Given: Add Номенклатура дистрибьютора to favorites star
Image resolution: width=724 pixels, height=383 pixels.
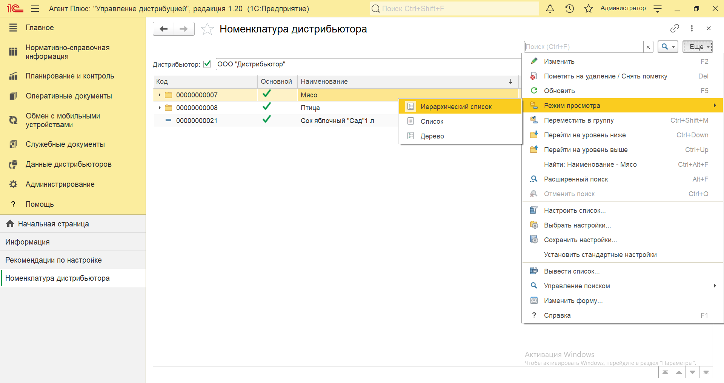Looking at the screenshot, I should 207,29.
